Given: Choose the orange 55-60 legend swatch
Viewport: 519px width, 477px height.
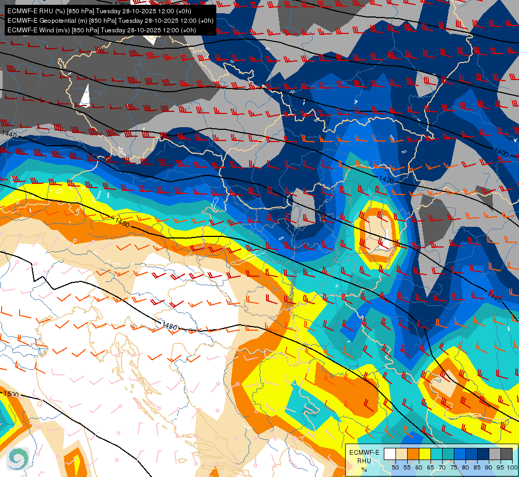Looking at the screenshot, I should click(x=414, y=454).
